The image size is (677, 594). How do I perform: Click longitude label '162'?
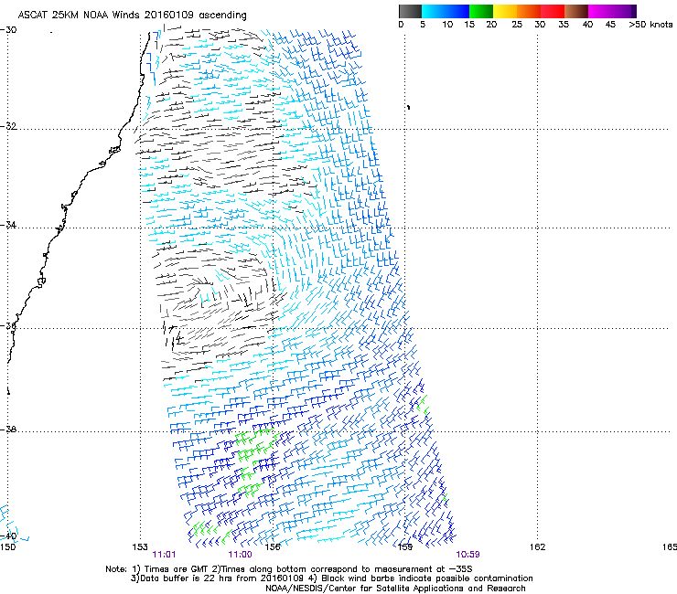pos(538,547)
